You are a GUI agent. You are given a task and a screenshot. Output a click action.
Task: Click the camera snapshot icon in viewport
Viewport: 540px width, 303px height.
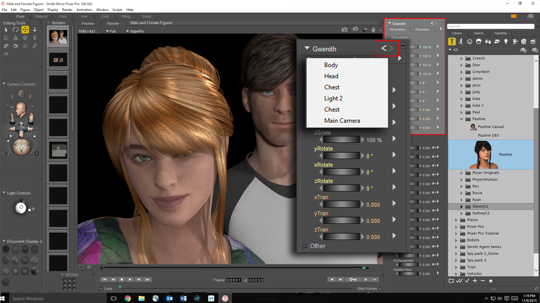(344, 29)
